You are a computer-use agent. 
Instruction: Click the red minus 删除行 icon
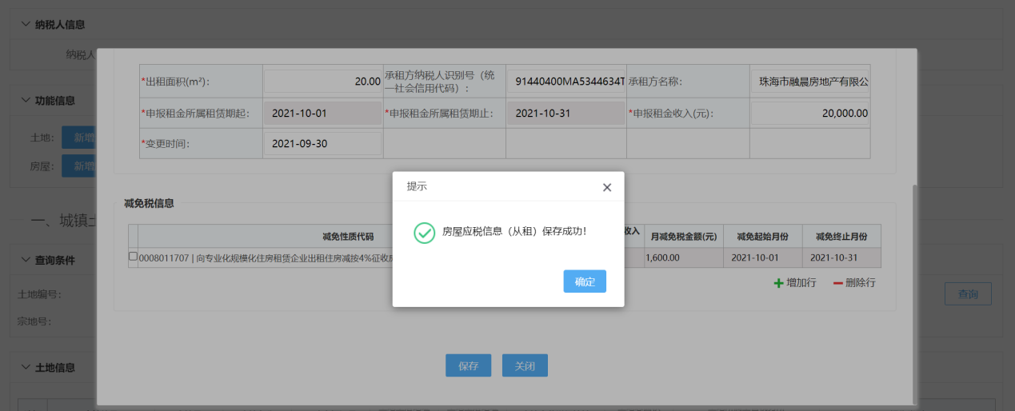[837, 283]
